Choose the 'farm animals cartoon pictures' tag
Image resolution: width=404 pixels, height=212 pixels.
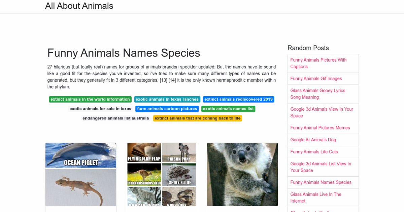point(167,109)
